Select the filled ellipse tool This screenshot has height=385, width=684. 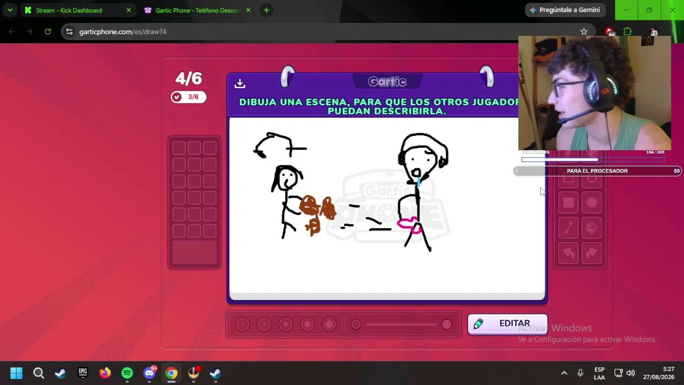coord(592,203)
